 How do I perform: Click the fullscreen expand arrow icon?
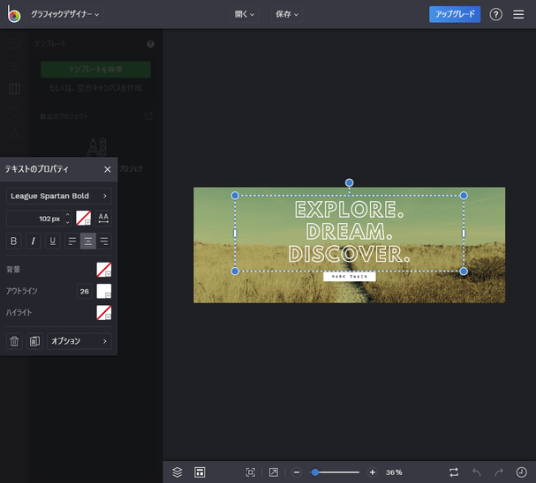(x=274, y=472)
